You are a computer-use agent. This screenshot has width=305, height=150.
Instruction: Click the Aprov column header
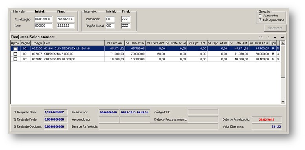point(15,43)
